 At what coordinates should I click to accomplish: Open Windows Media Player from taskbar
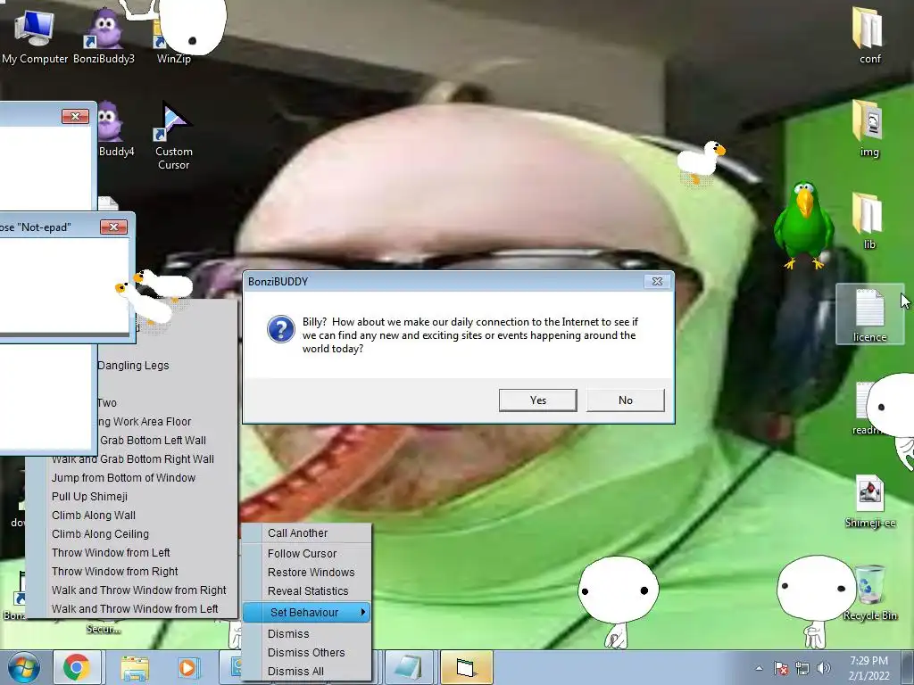click(187, 667)
